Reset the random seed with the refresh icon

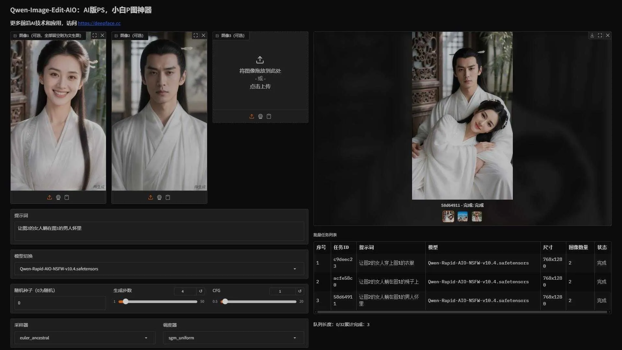201,291
